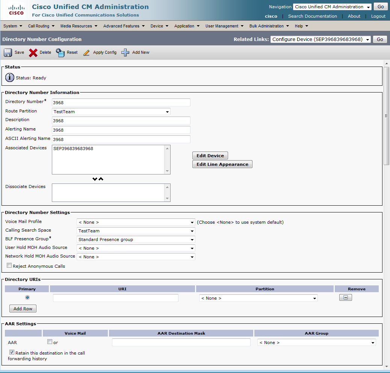Open the Related Links dropdown
Screen dimensions: 390x373
tap(320, 39)
